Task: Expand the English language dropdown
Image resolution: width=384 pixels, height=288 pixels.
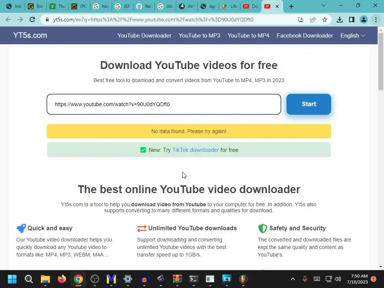Action: pyautogui.click(x=352, y=36)
